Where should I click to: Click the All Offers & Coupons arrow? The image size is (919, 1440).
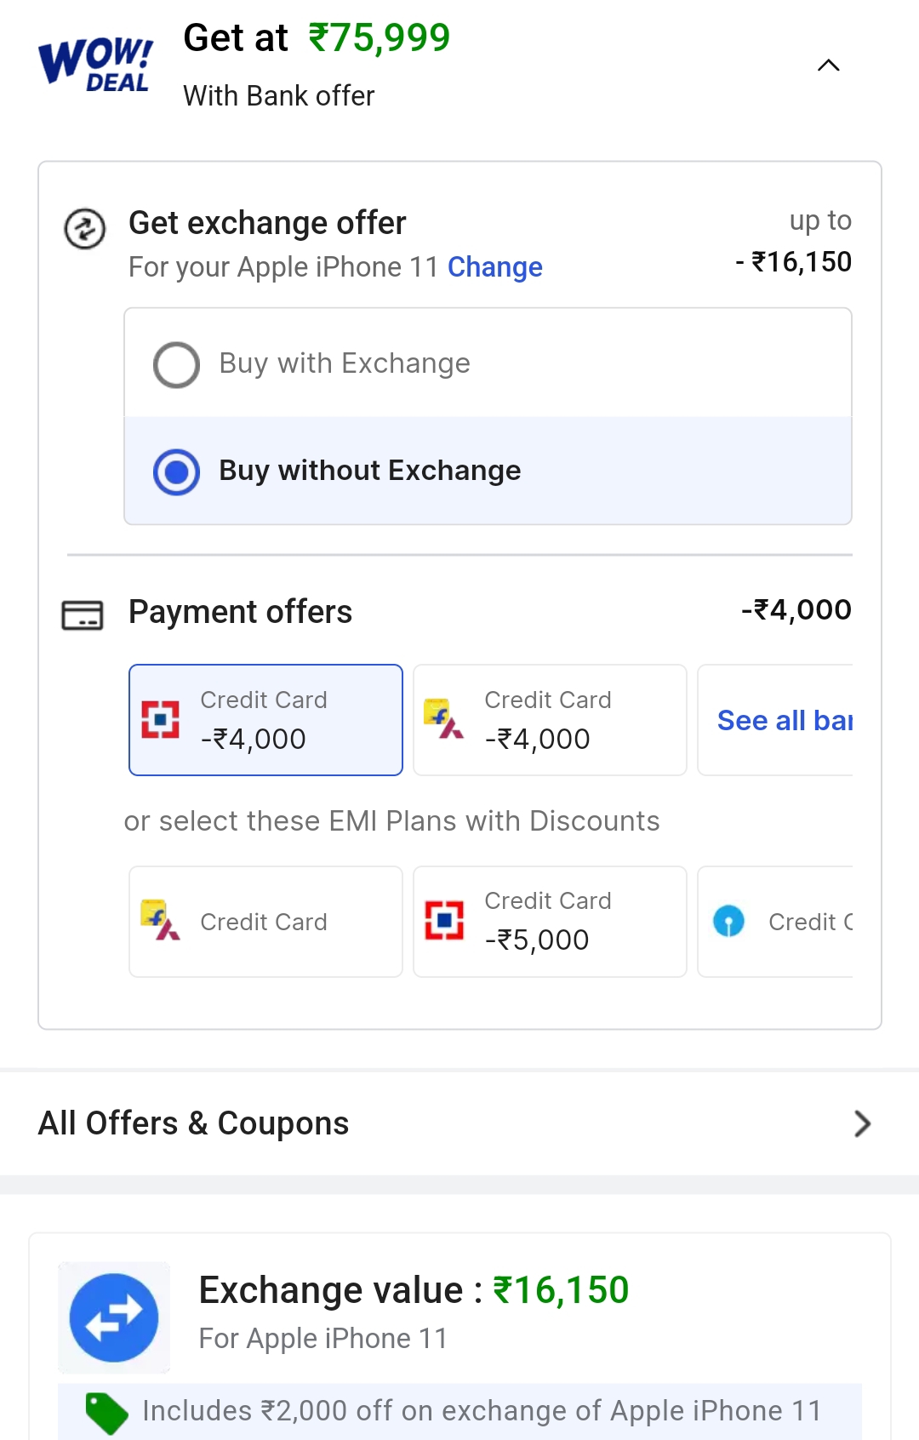tap(862, 1123)
